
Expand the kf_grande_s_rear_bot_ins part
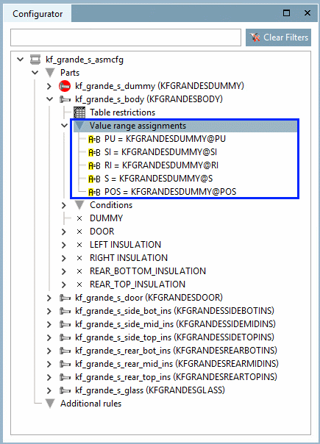tap(49, 351)
